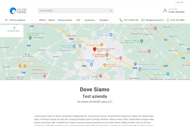Click the Indicazioni stradali link
190x126 pixels.
14,31
